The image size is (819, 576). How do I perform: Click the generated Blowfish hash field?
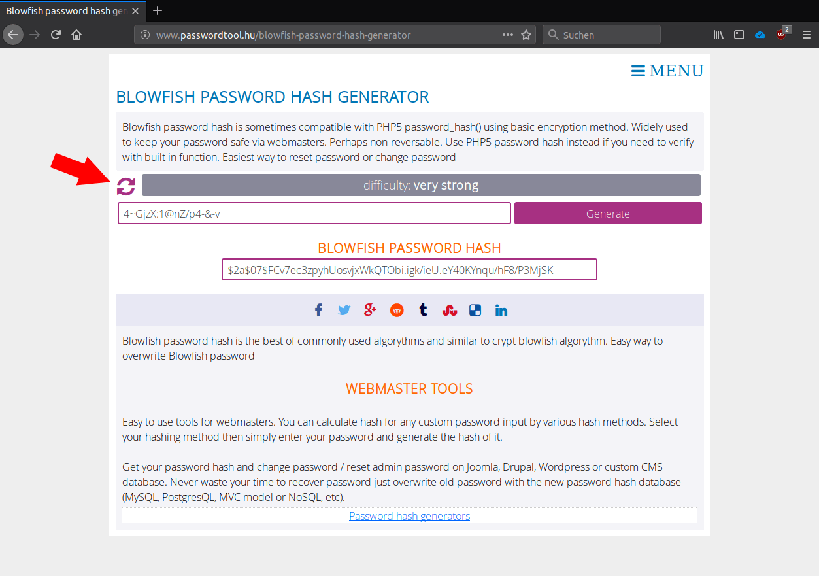tap(409, 269)
